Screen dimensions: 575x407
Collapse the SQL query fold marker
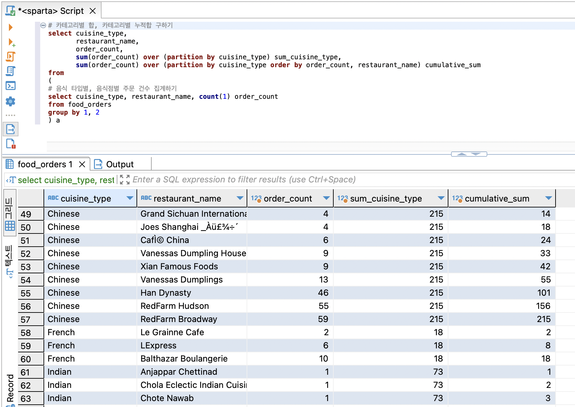click(x=43, y=25)
